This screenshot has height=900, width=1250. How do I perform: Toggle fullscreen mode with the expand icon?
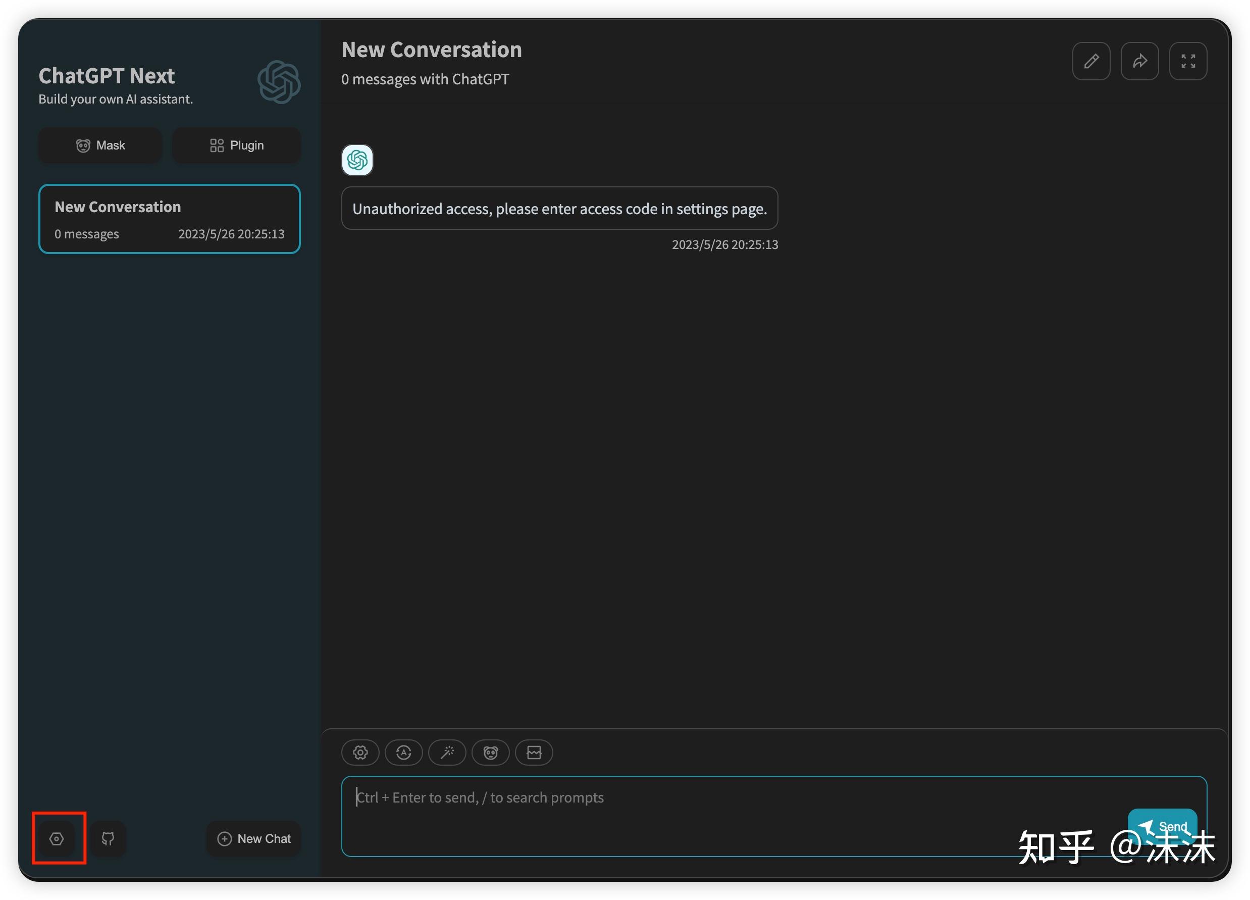pyautogui.click(x=1188, y=61)
